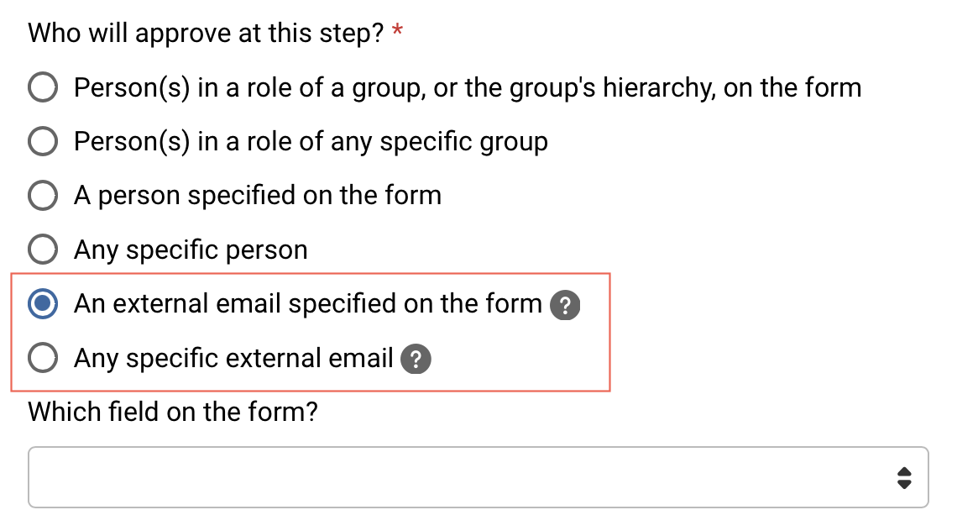
Task: Enable the group's hierarchy radio option
Action: click(x=42, y=87)
